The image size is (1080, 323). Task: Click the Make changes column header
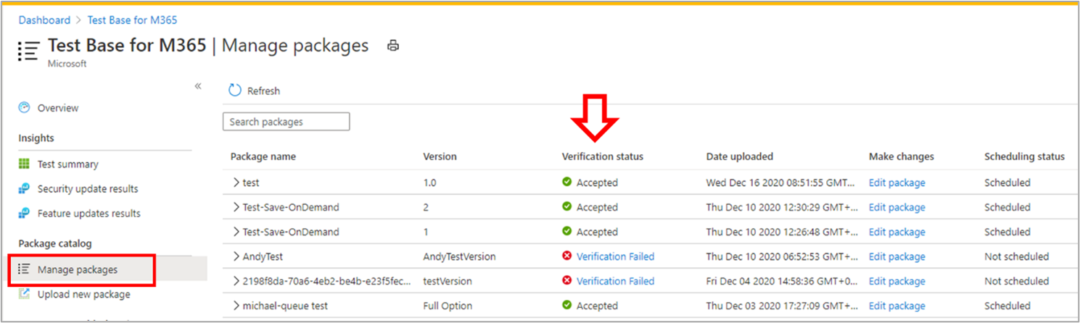[902, 156]
